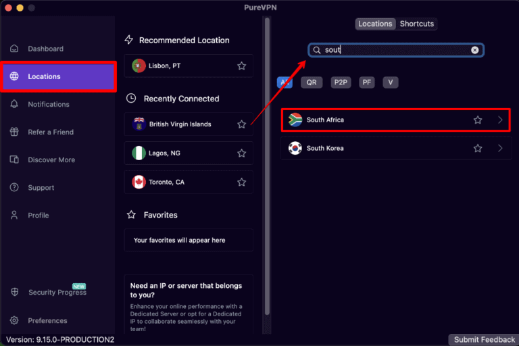Click the South Africa flag icon
519x346 pixels.
click(295, 120)
